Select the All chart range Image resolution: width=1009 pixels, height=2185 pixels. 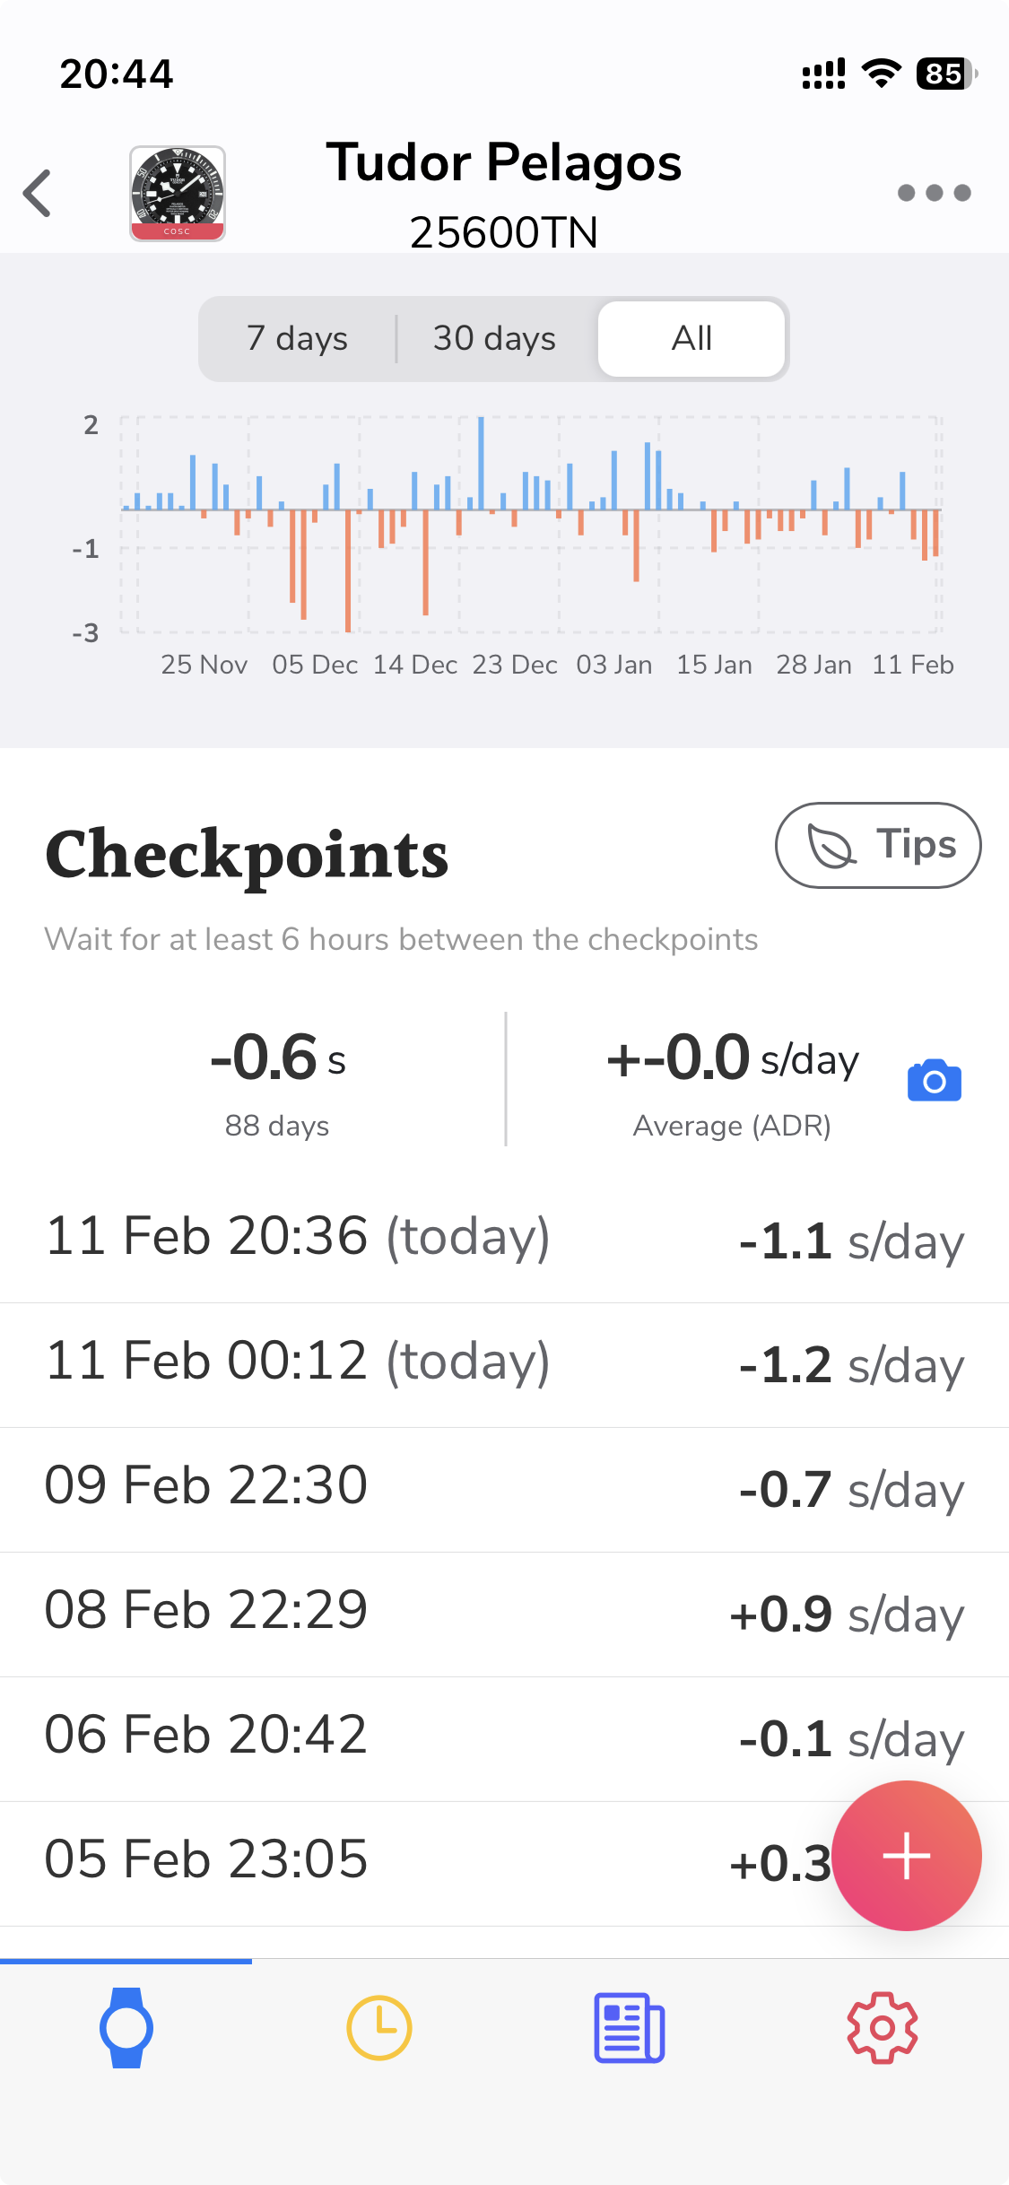click(x=692, y=339)
